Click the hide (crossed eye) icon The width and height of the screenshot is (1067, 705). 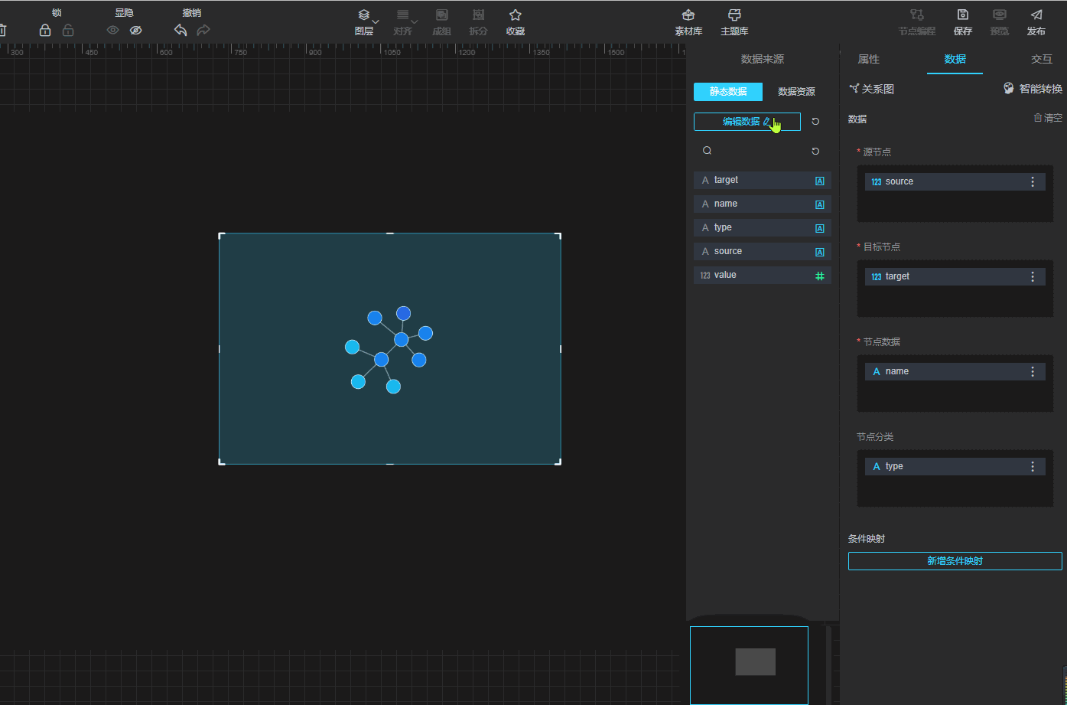click(136, 31)
